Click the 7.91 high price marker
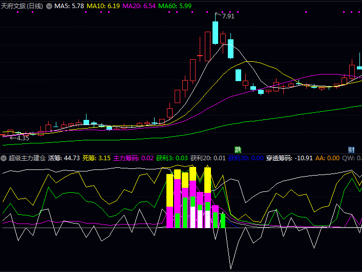The height and width of the screenshot is (272, 362). coord(228,16)
